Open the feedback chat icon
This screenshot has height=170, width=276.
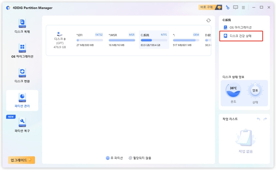[x=235, y=7]
